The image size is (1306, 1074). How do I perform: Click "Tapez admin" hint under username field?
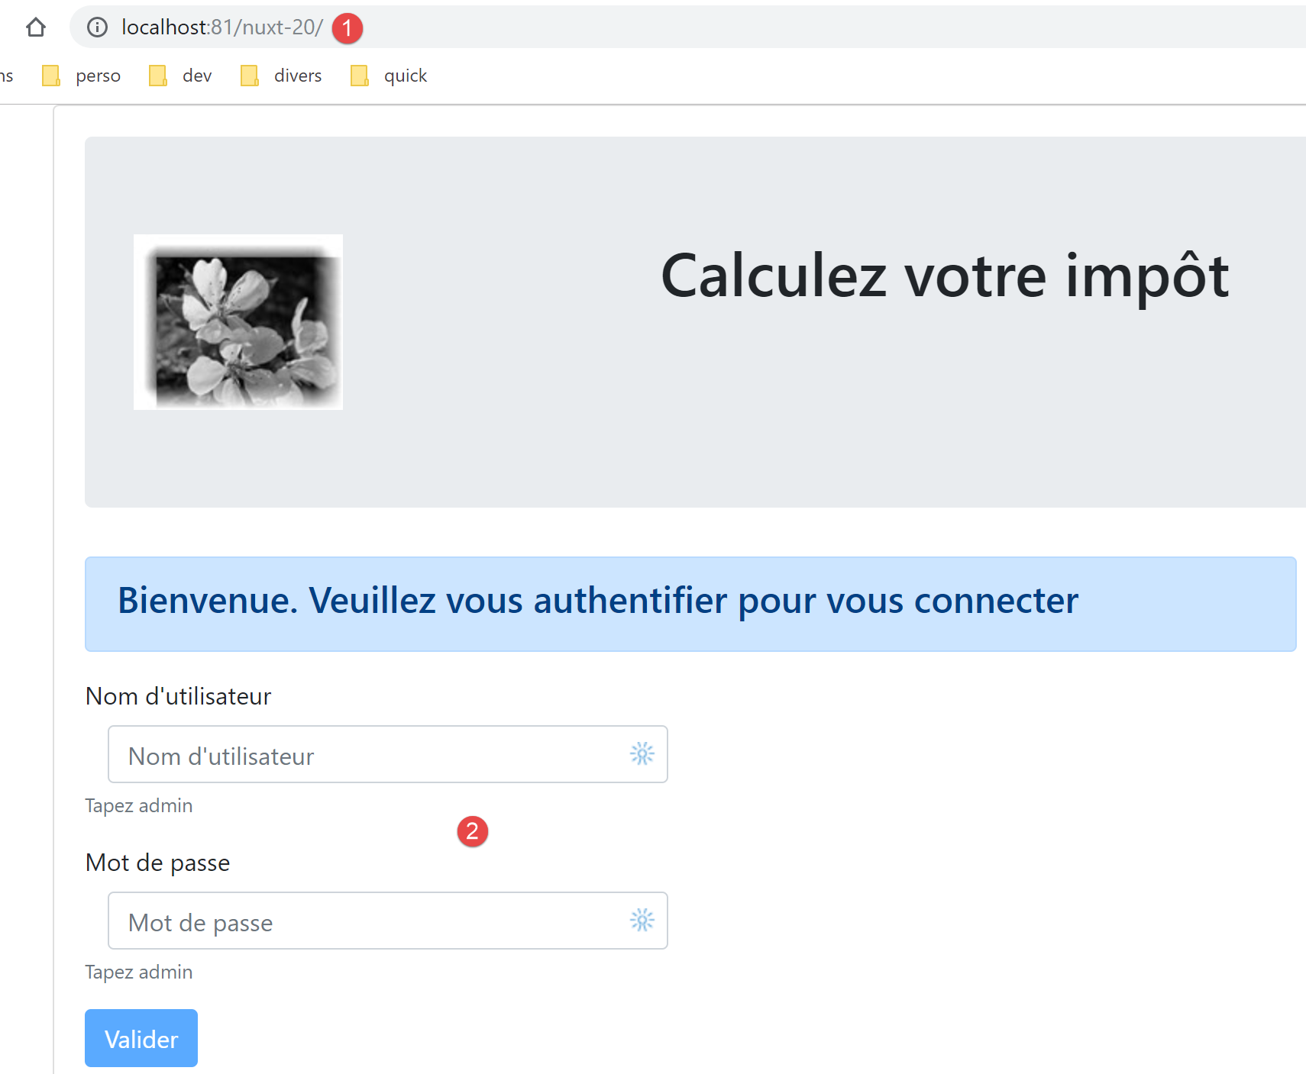138,806
